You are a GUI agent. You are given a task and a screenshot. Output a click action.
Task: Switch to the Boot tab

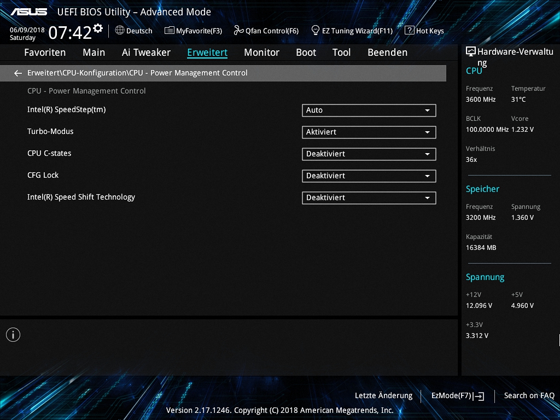306,52
